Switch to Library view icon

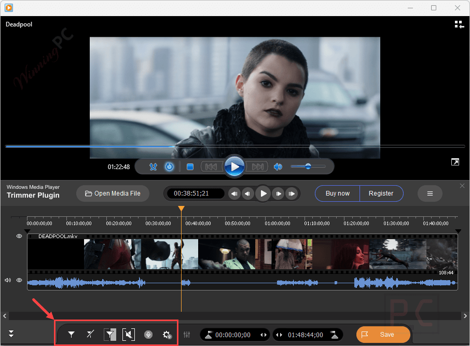click(x=459, y=24)
